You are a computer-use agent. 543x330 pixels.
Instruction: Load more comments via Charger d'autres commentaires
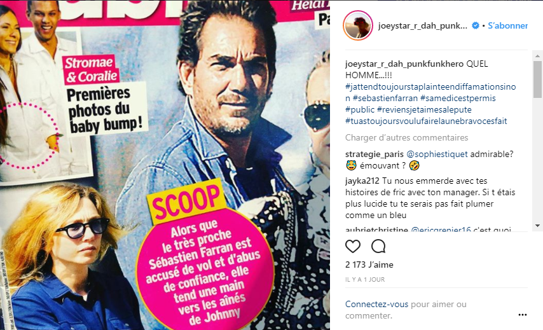click(406, 137)
